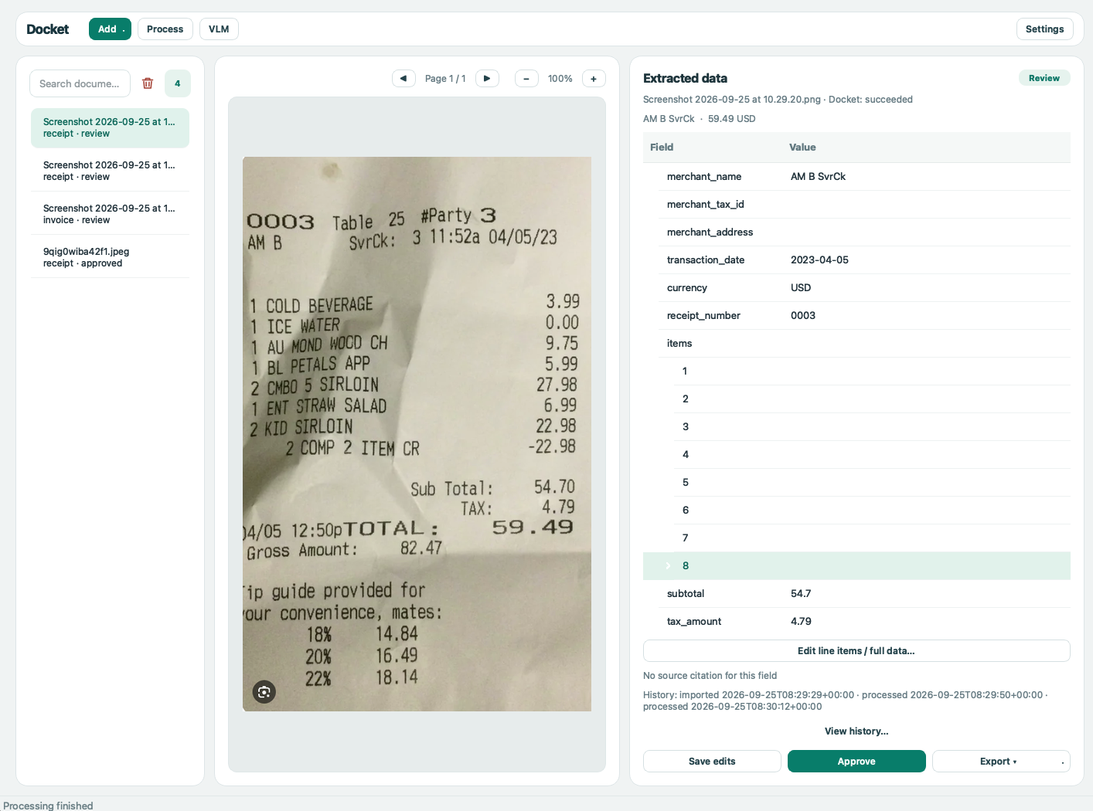Select the merchant_tax_id row
Viewport: 1093px width, 811px height.
(x=856, y=205)
